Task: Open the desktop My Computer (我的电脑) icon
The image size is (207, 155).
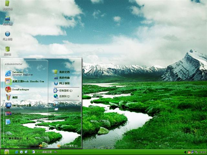Action: pyautogui.click(x=7, y=21)
